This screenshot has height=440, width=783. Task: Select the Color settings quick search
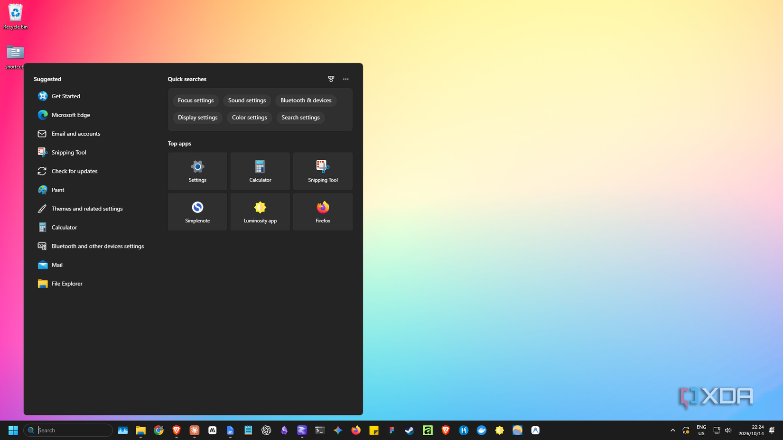pos(249,118)
